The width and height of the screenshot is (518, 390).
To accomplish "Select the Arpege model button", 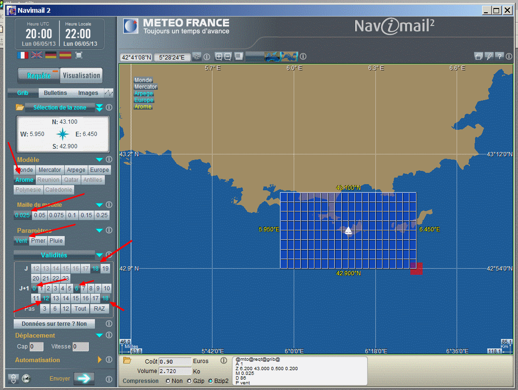I will pyautogui.click(x=76, y=170).
